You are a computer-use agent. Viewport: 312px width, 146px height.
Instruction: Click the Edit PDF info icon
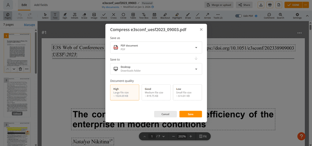(256, 16)
